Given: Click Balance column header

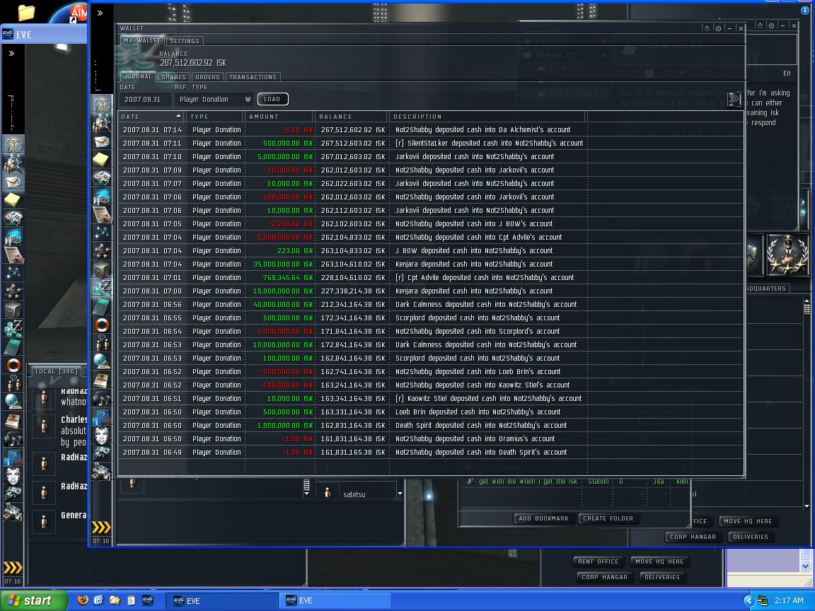Looking at the screenshot, I should [352, 117].
